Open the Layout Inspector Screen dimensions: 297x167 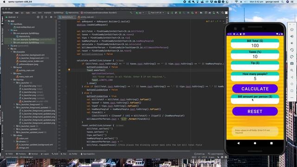click(216, 154)
